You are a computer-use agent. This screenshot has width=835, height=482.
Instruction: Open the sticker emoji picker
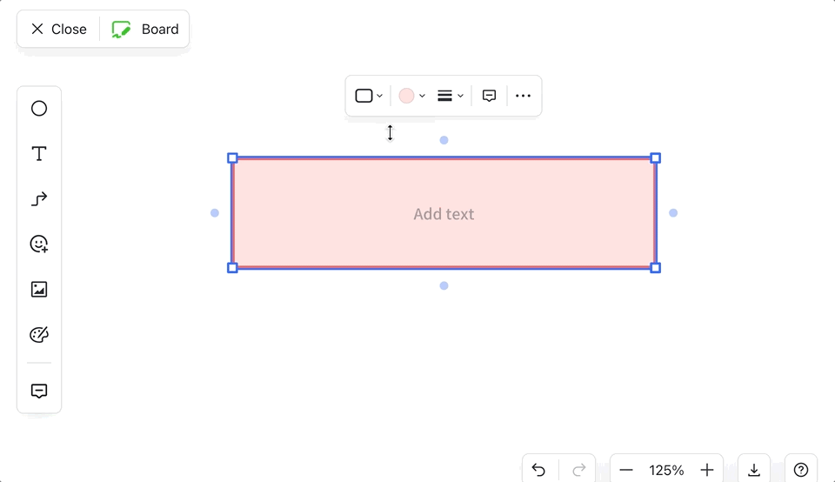(39, 244)
